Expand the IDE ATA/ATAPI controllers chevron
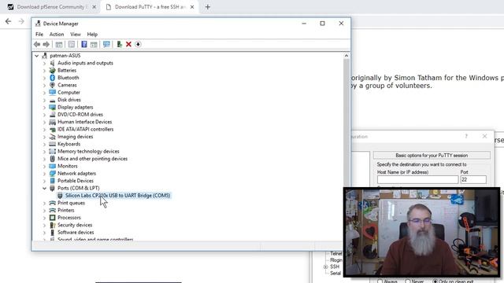 click(44, 130)
